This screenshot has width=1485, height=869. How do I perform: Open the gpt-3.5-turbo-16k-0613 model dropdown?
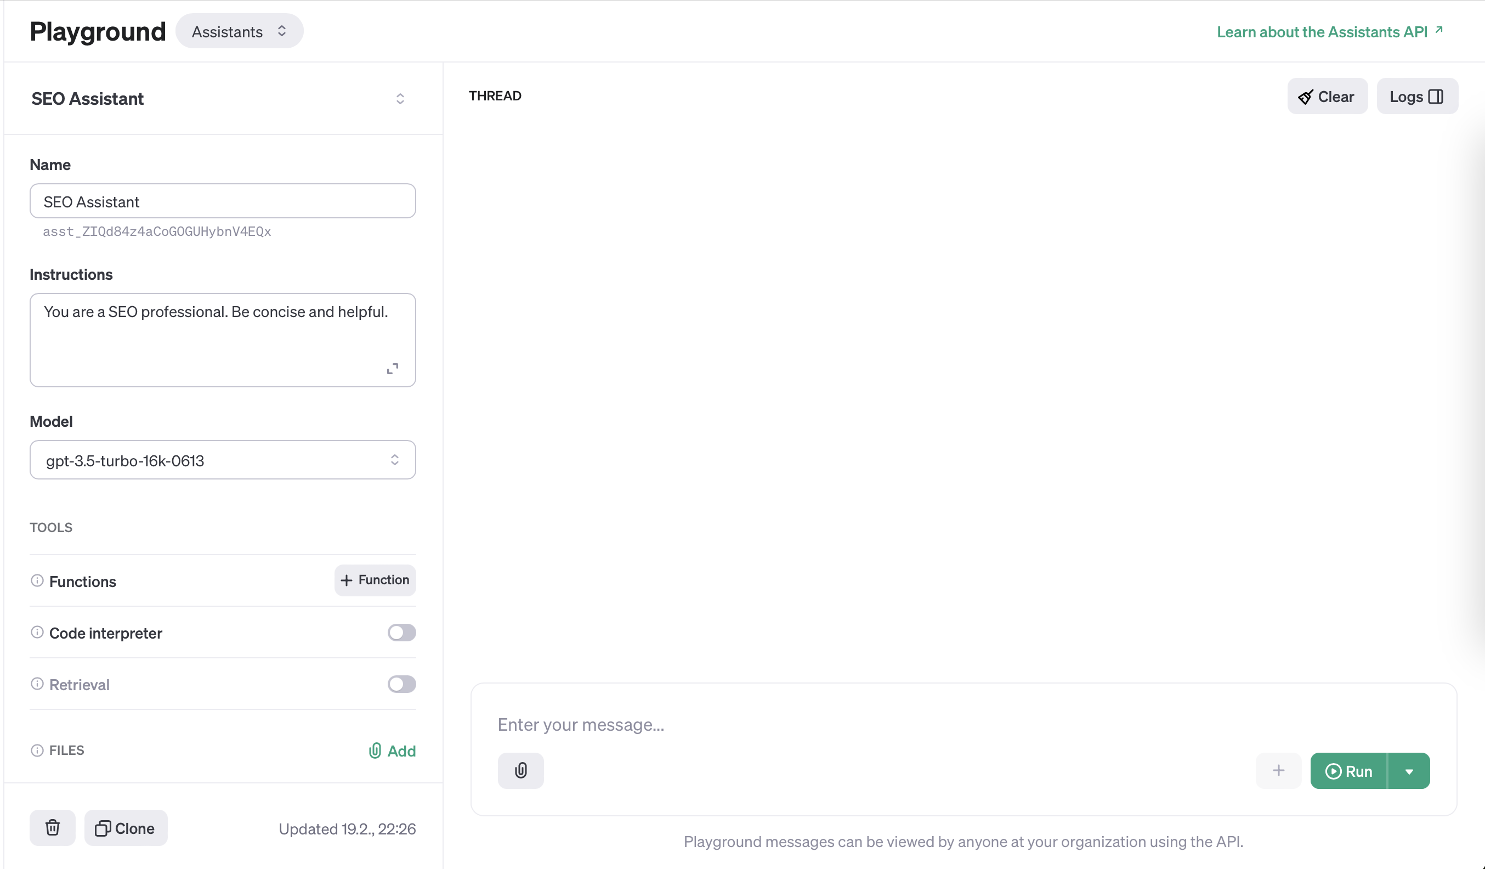[x=223, y=460]
